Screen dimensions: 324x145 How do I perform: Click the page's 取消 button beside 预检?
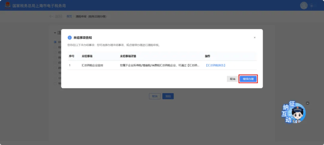pyautogui.click(x=154, y=96)
